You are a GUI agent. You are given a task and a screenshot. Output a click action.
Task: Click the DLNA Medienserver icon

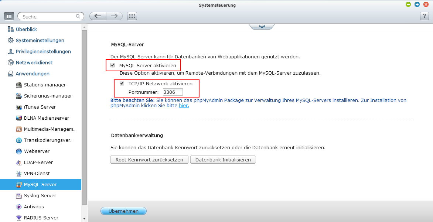(x=19, y=118)
